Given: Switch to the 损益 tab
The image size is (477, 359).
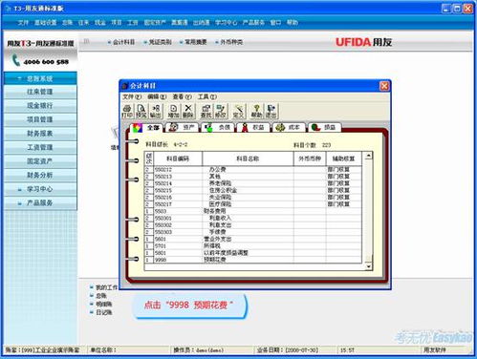Looking at the screenshot, I should pyautogui.click(x=324, y=128).
